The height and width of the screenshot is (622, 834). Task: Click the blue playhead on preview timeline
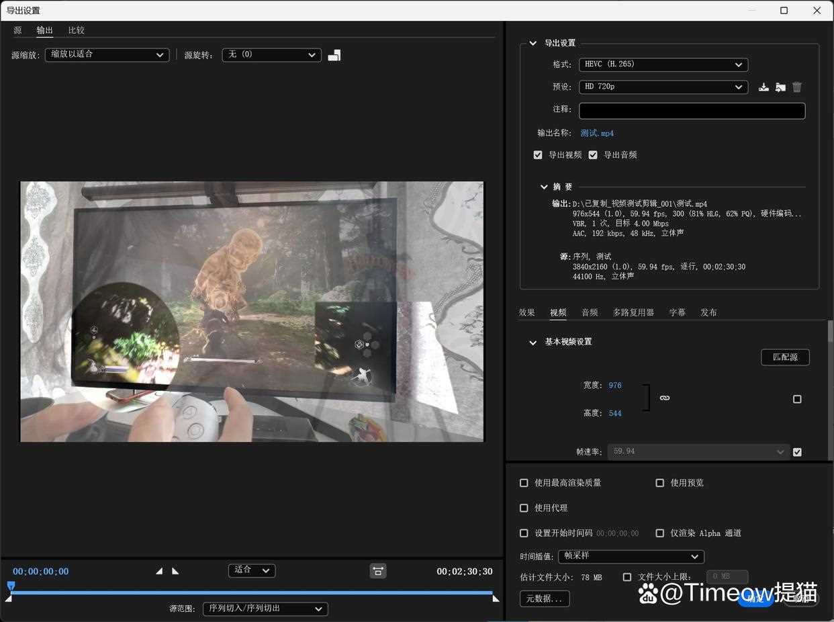tap(11, 586)
